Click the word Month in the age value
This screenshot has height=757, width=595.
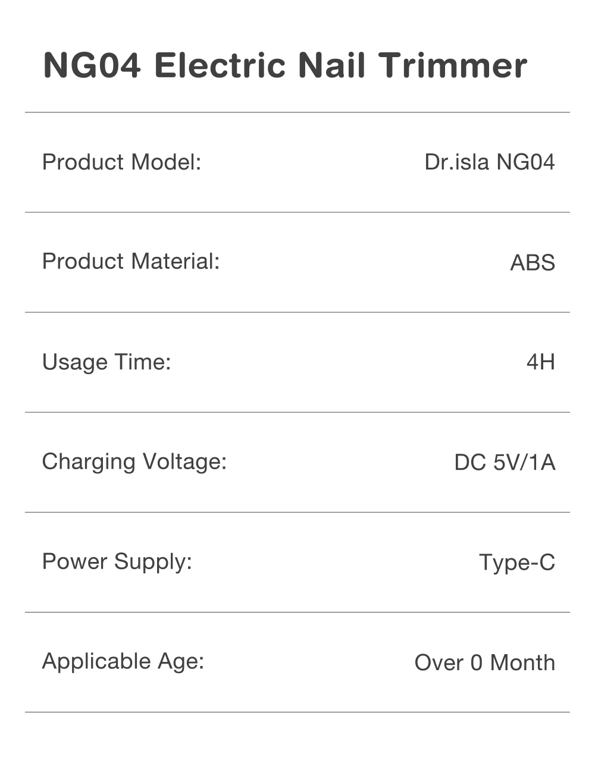coord(522,662)
